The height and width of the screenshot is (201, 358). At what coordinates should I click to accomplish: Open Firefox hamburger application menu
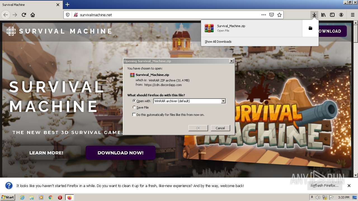(353, 15)
